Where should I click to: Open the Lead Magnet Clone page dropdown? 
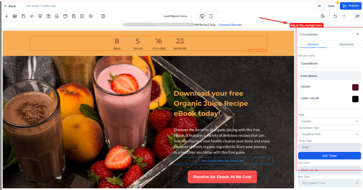[178, 16]
